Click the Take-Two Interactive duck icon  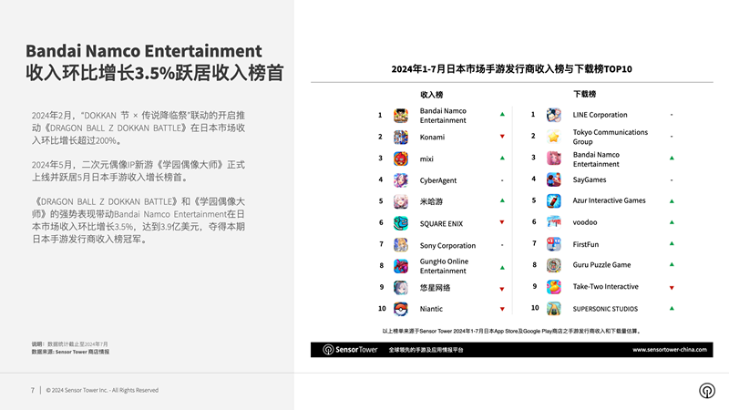(x=554, y=287)
